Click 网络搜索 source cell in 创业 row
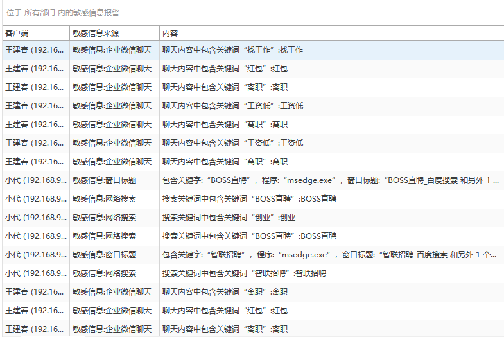 (104, 218)
